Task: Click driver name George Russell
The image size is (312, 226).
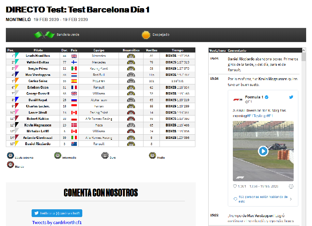Action: tap(38, 93)
